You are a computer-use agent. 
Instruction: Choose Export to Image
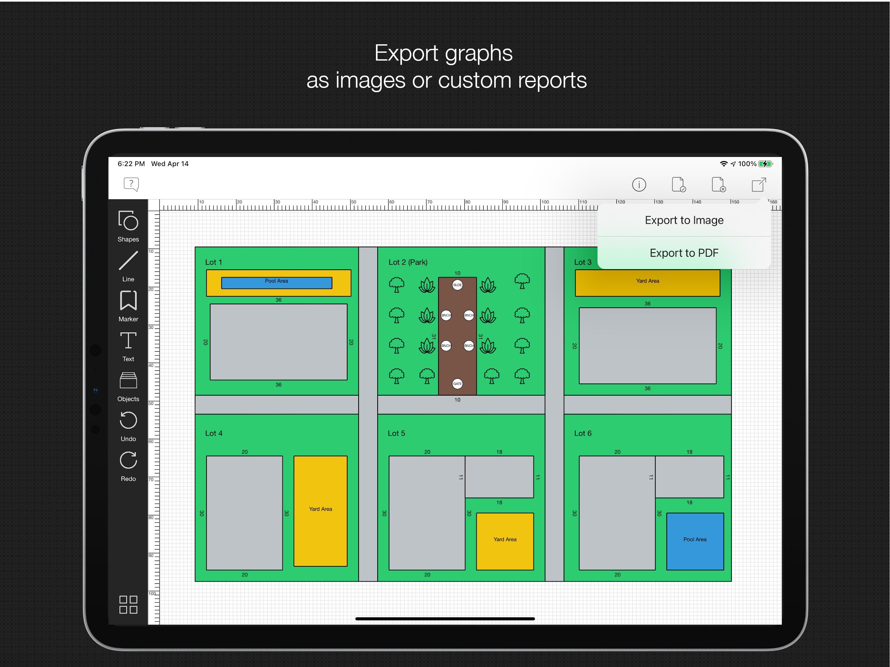coord(684,220)
